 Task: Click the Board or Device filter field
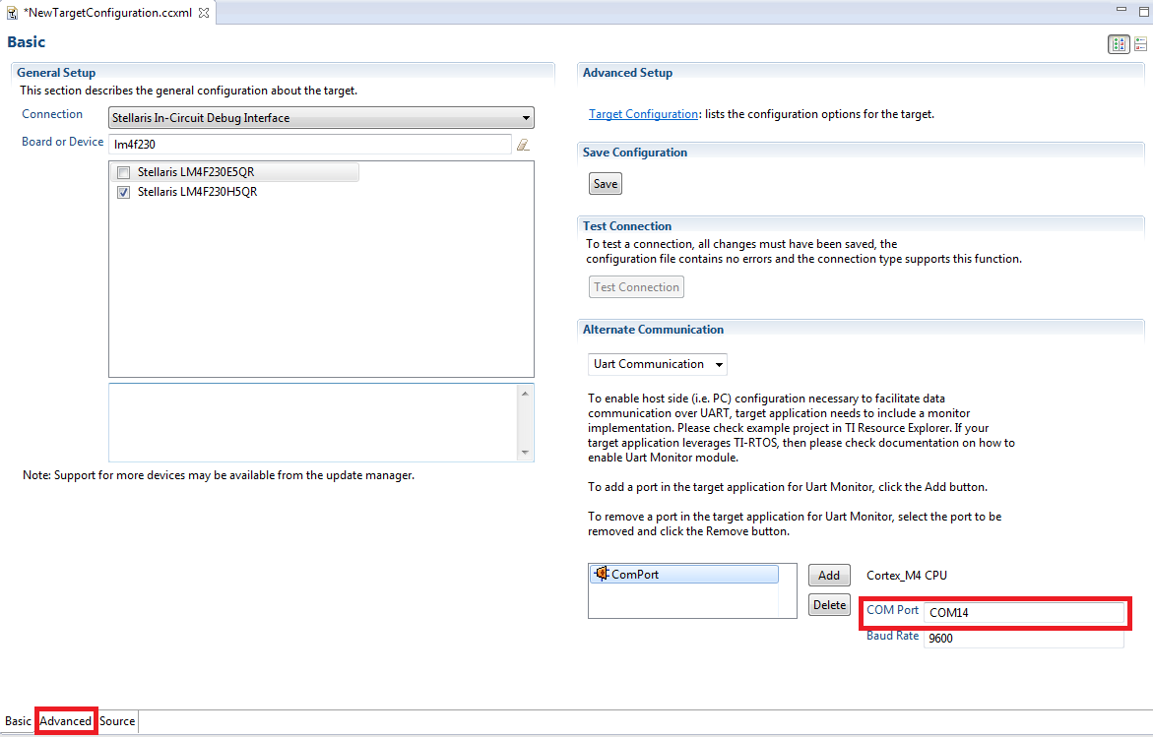(309, 144)
